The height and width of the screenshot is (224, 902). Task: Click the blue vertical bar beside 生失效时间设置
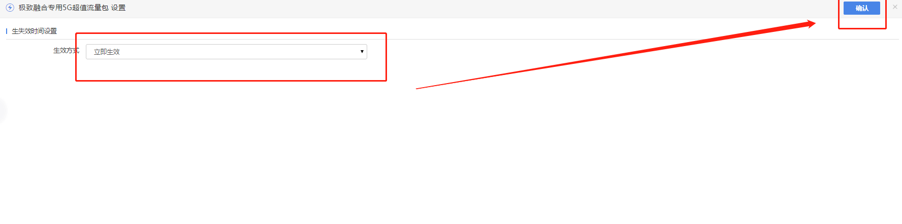pyautogui.click(x=7, y=31)
